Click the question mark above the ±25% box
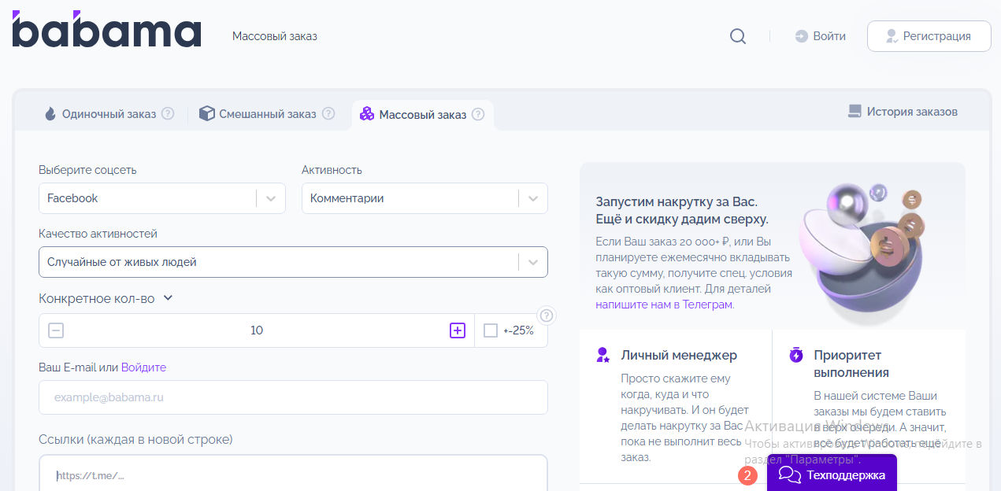 point(547,316)
